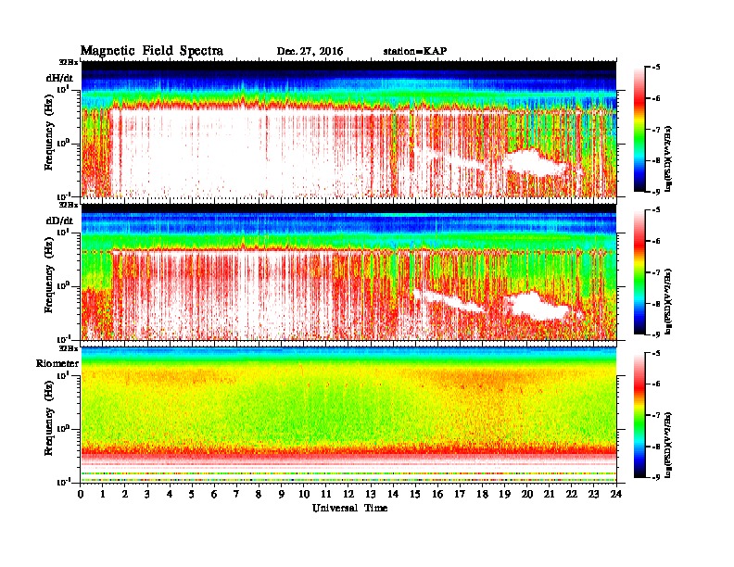Click the time axis tick label 3
Viewport: 734px width, 567px height.
pos(147,494)
